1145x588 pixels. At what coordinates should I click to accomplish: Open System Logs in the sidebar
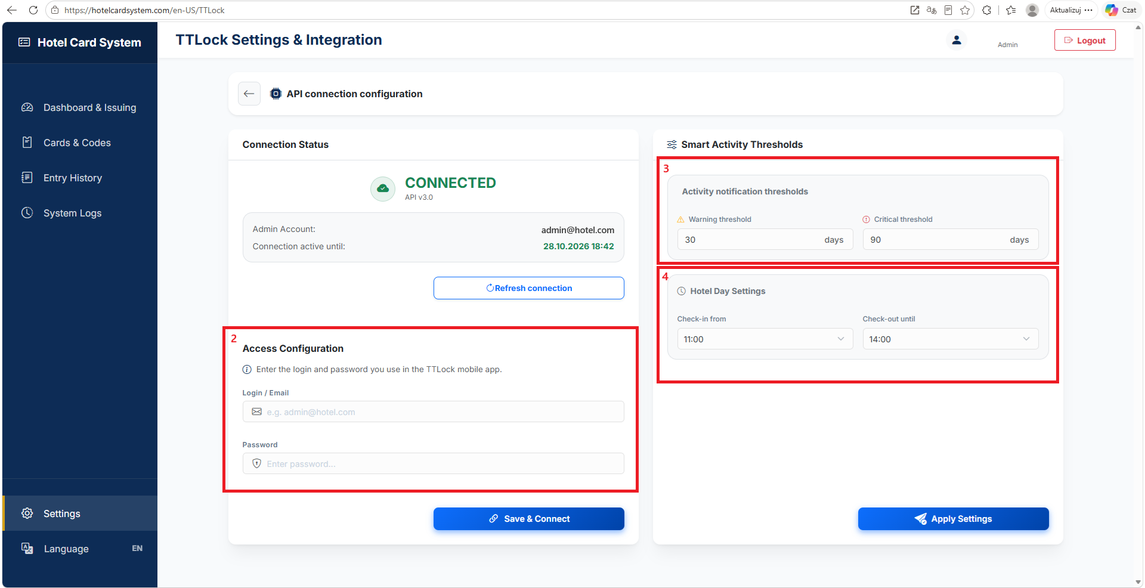80,213
